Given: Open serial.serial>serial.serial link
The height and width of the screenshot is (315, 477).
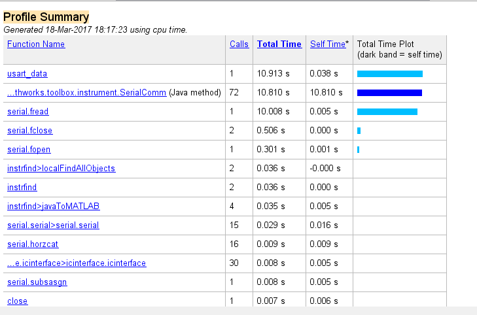Looking at the screenshot, I should 53,225.
